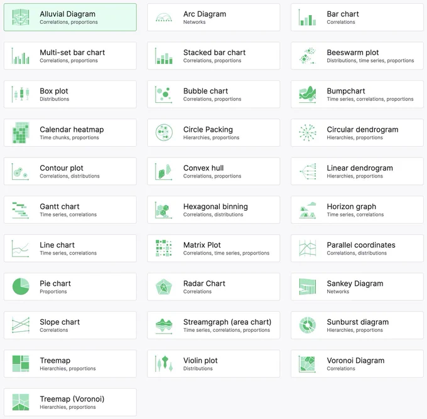Click the Alluvial Diagram chart icon
427x419 pixels.
[21, 17]
